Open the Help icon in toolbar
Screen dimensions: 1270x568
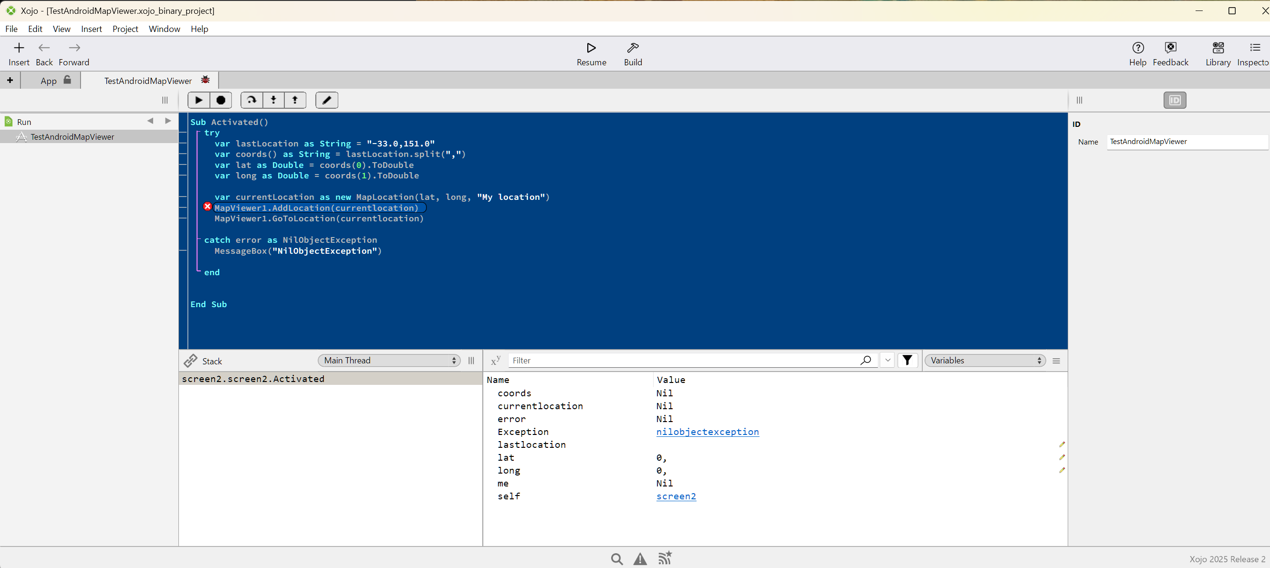1137,48
